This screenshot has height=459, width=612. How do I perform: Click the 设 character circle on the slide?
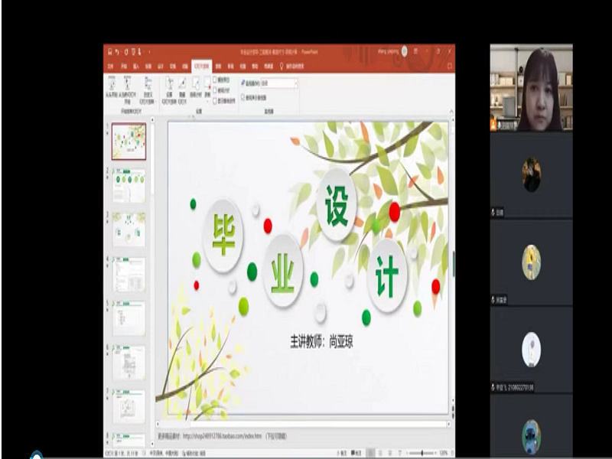coord(337,205)
